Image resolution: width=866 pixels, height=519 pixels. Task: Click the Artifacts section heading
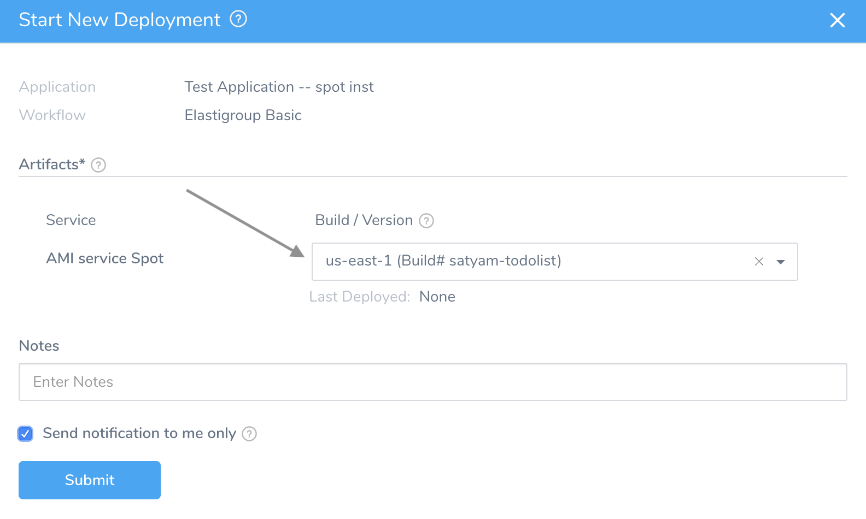[52, 164]
